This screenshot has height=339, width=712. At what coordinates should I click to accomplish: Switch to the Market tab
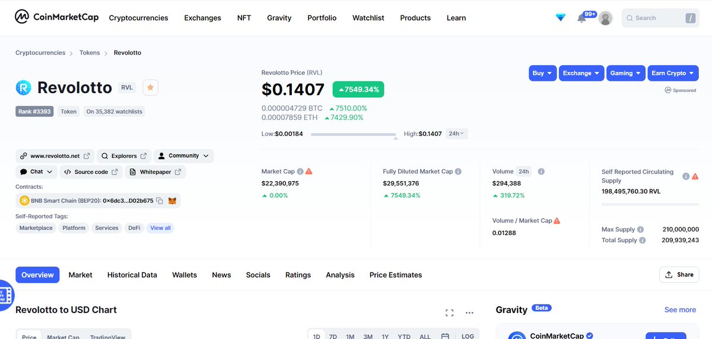coord(80,275)
